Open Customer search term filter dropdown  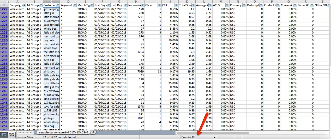(x=57, y=5)
